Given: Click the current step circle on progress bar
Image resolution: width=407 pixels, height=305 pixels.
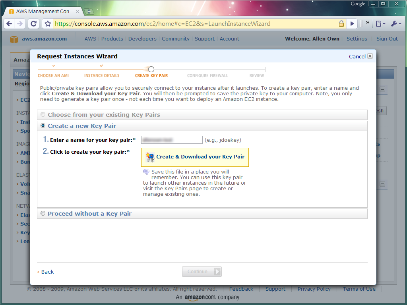Looking at the screenshot, I should click(x=151, y=69).
